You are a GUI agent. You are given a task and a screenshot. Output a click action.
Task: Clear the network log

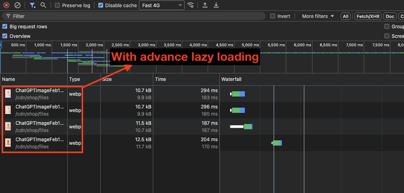click(x=17, y=5)
